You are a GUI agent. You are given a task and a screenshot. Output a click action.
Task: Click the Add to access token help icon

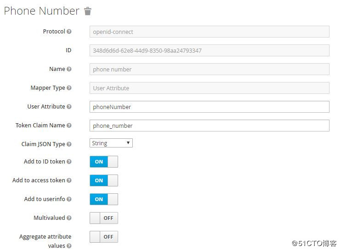coord(69,180)
